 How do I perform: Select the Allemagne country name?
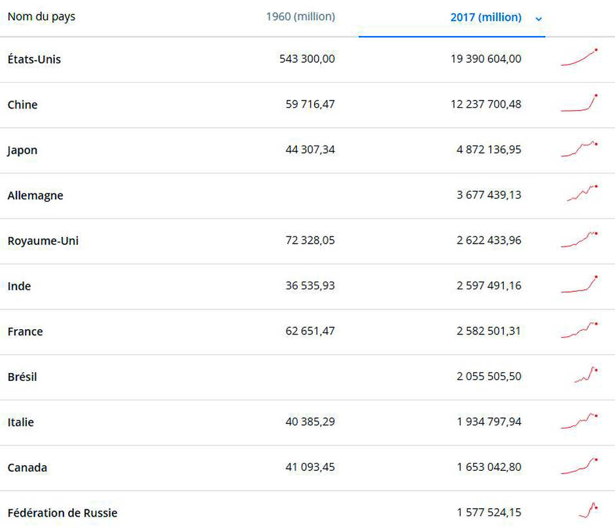point(35,195)
